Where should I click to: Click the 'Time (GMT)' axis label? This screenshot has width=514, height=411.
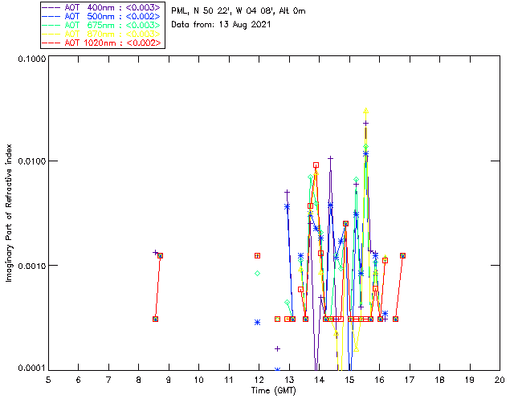tap(273, 391)
